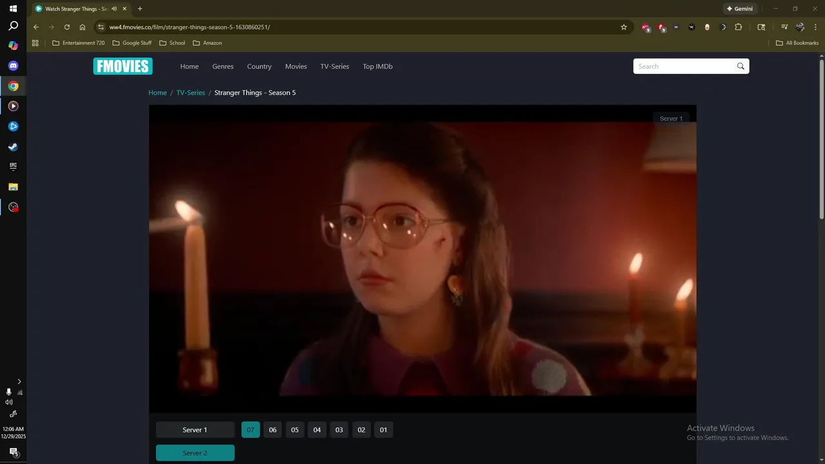Open Steam from the taskbar
This screenshot has height=464, width=825.
(x=13, y=146)
